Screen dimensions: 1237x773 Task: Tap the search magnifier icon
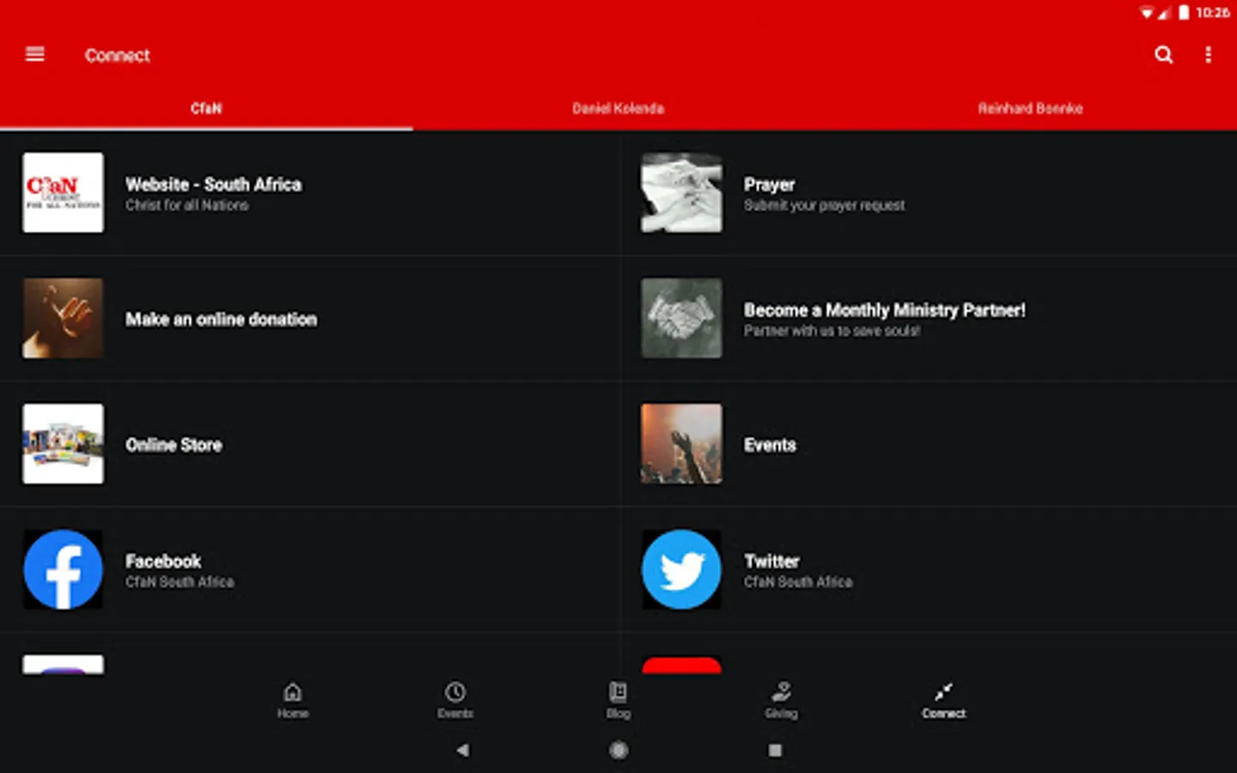coord(1164,55)
